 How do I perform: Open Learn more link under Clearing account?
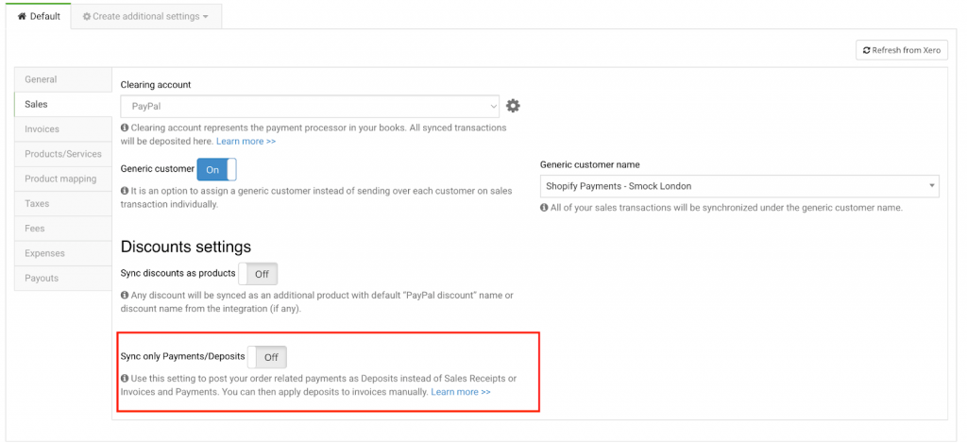[x=246, y=141]
